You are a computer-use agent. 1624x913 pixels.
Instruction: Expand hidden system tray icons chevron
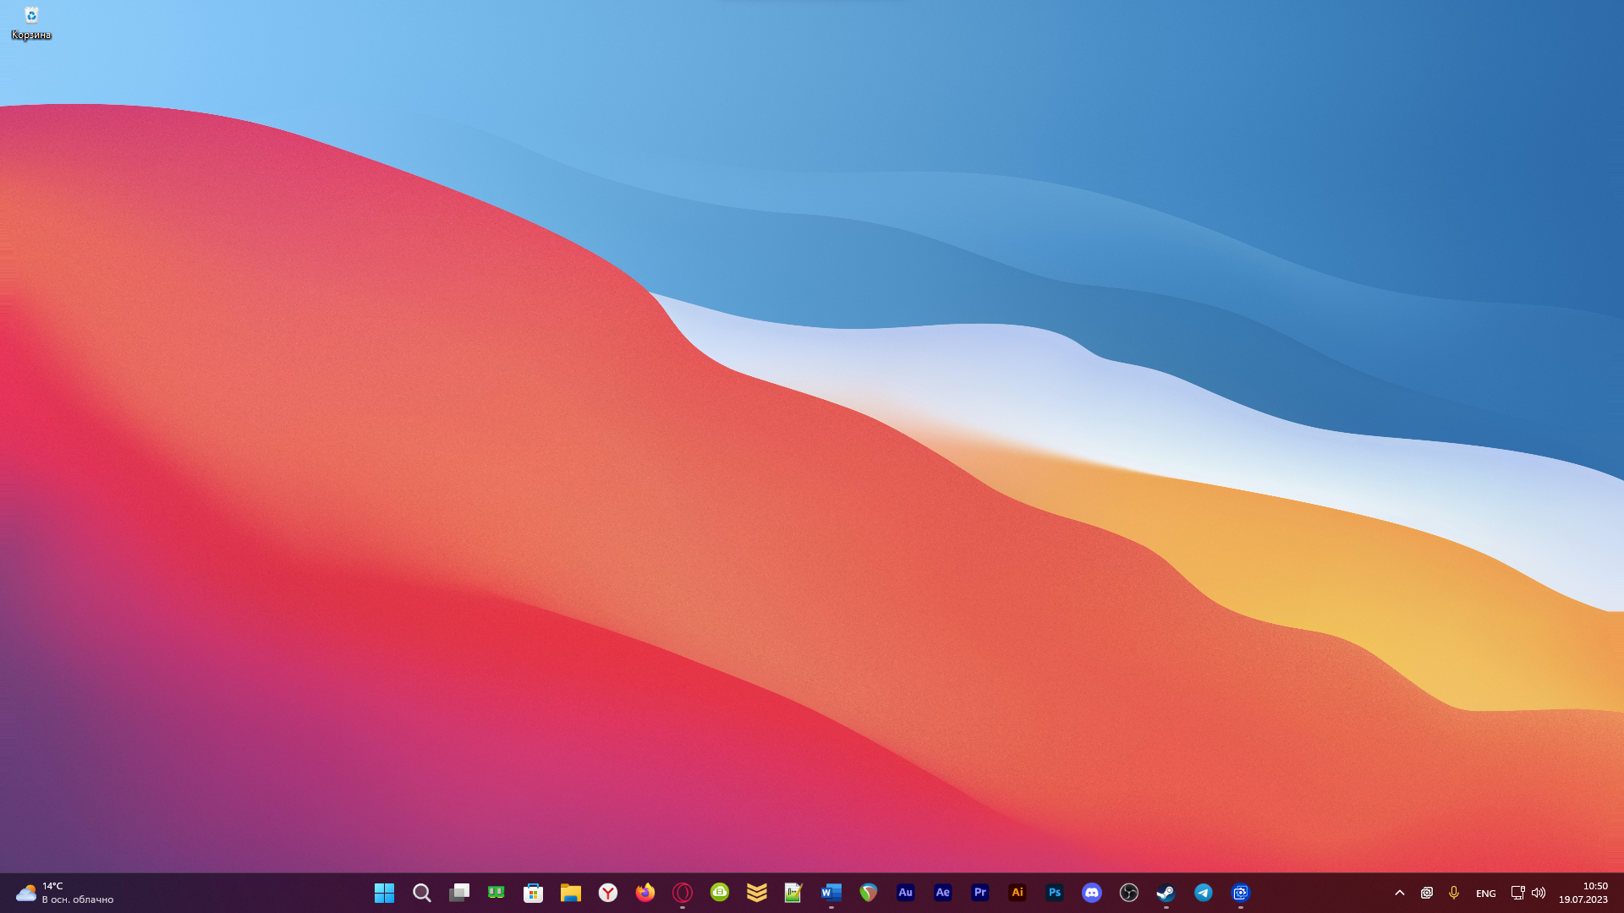pos(1399,893)
